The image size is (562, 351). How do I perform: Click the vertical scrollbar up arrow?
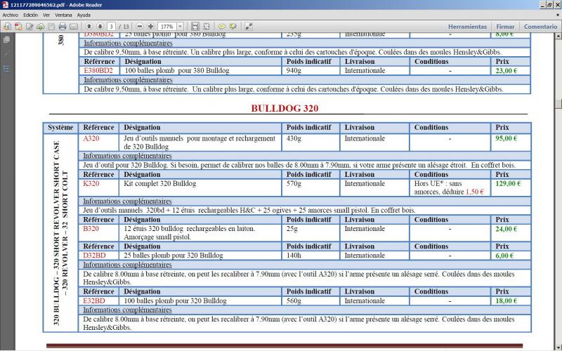tap(558, 37)
